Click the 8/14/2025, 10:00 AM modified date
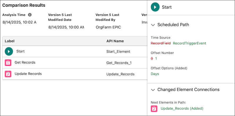 pyautogui.click(x=66, y=27)
